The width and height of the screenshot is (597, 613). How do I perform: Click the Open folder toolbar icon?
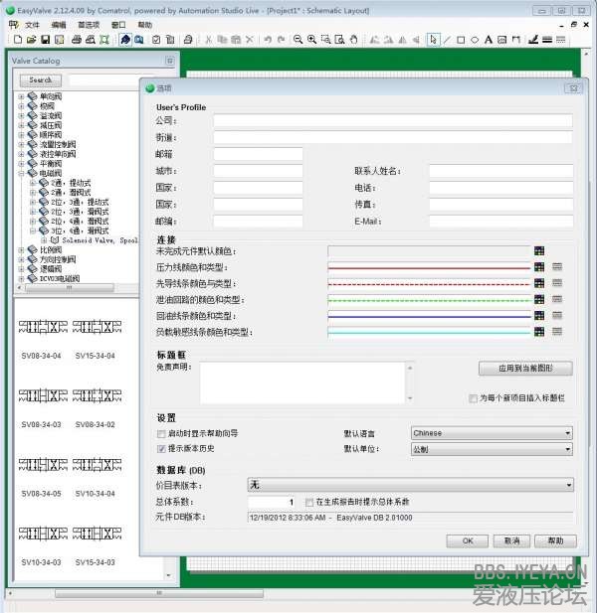coord(32,40)
